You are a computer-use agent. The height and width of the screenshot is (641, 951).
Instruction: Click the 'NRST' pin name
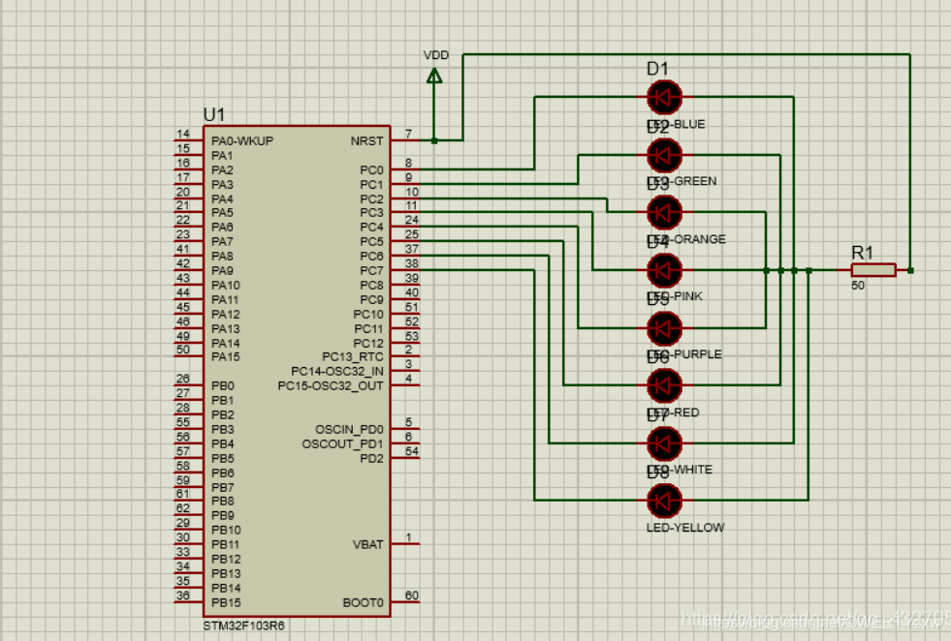(x=367, y=141)
